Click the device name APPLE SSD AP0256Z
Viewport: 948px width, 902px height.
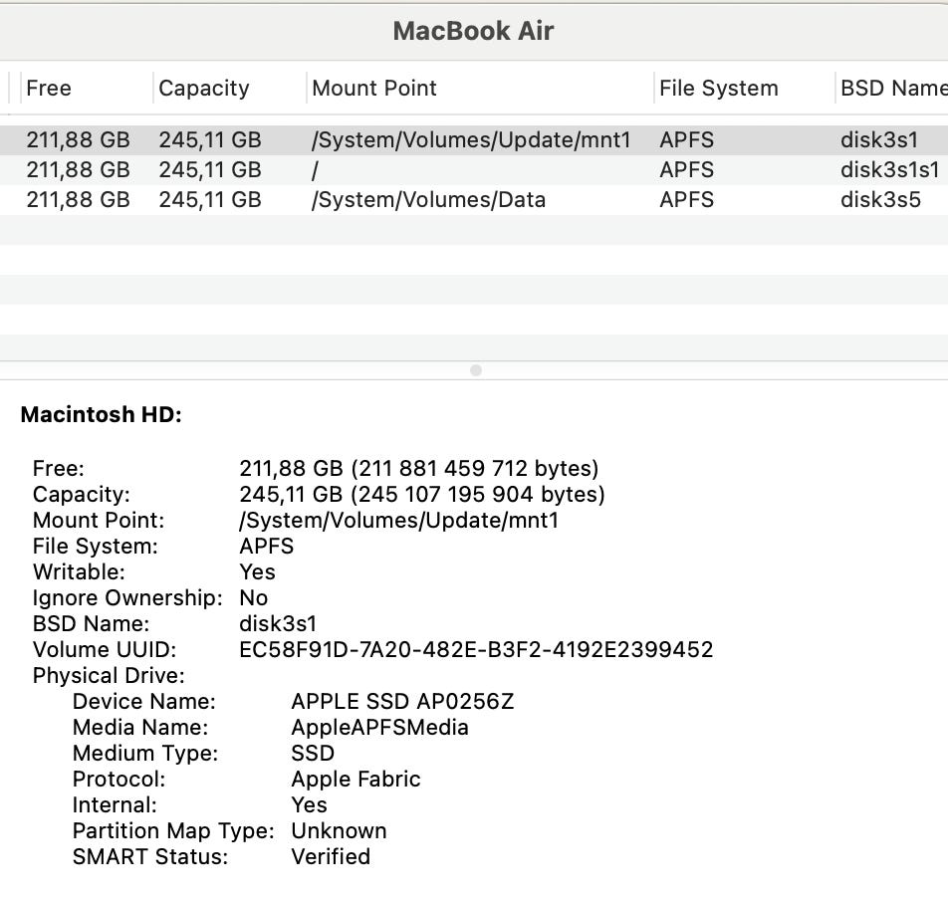pos(402,702)
